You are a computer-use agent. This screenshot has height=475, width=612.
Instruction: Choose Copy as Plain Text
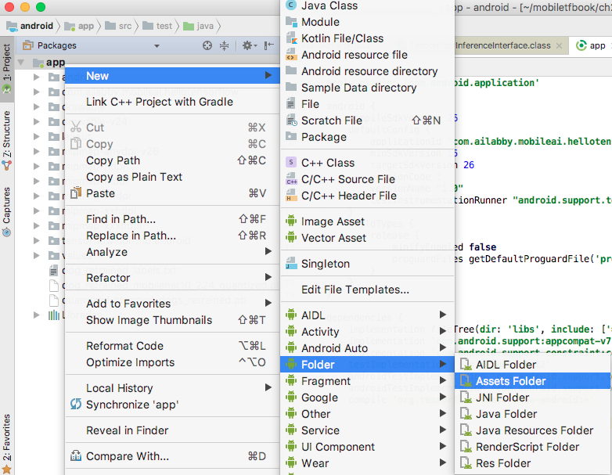point(172,177)
